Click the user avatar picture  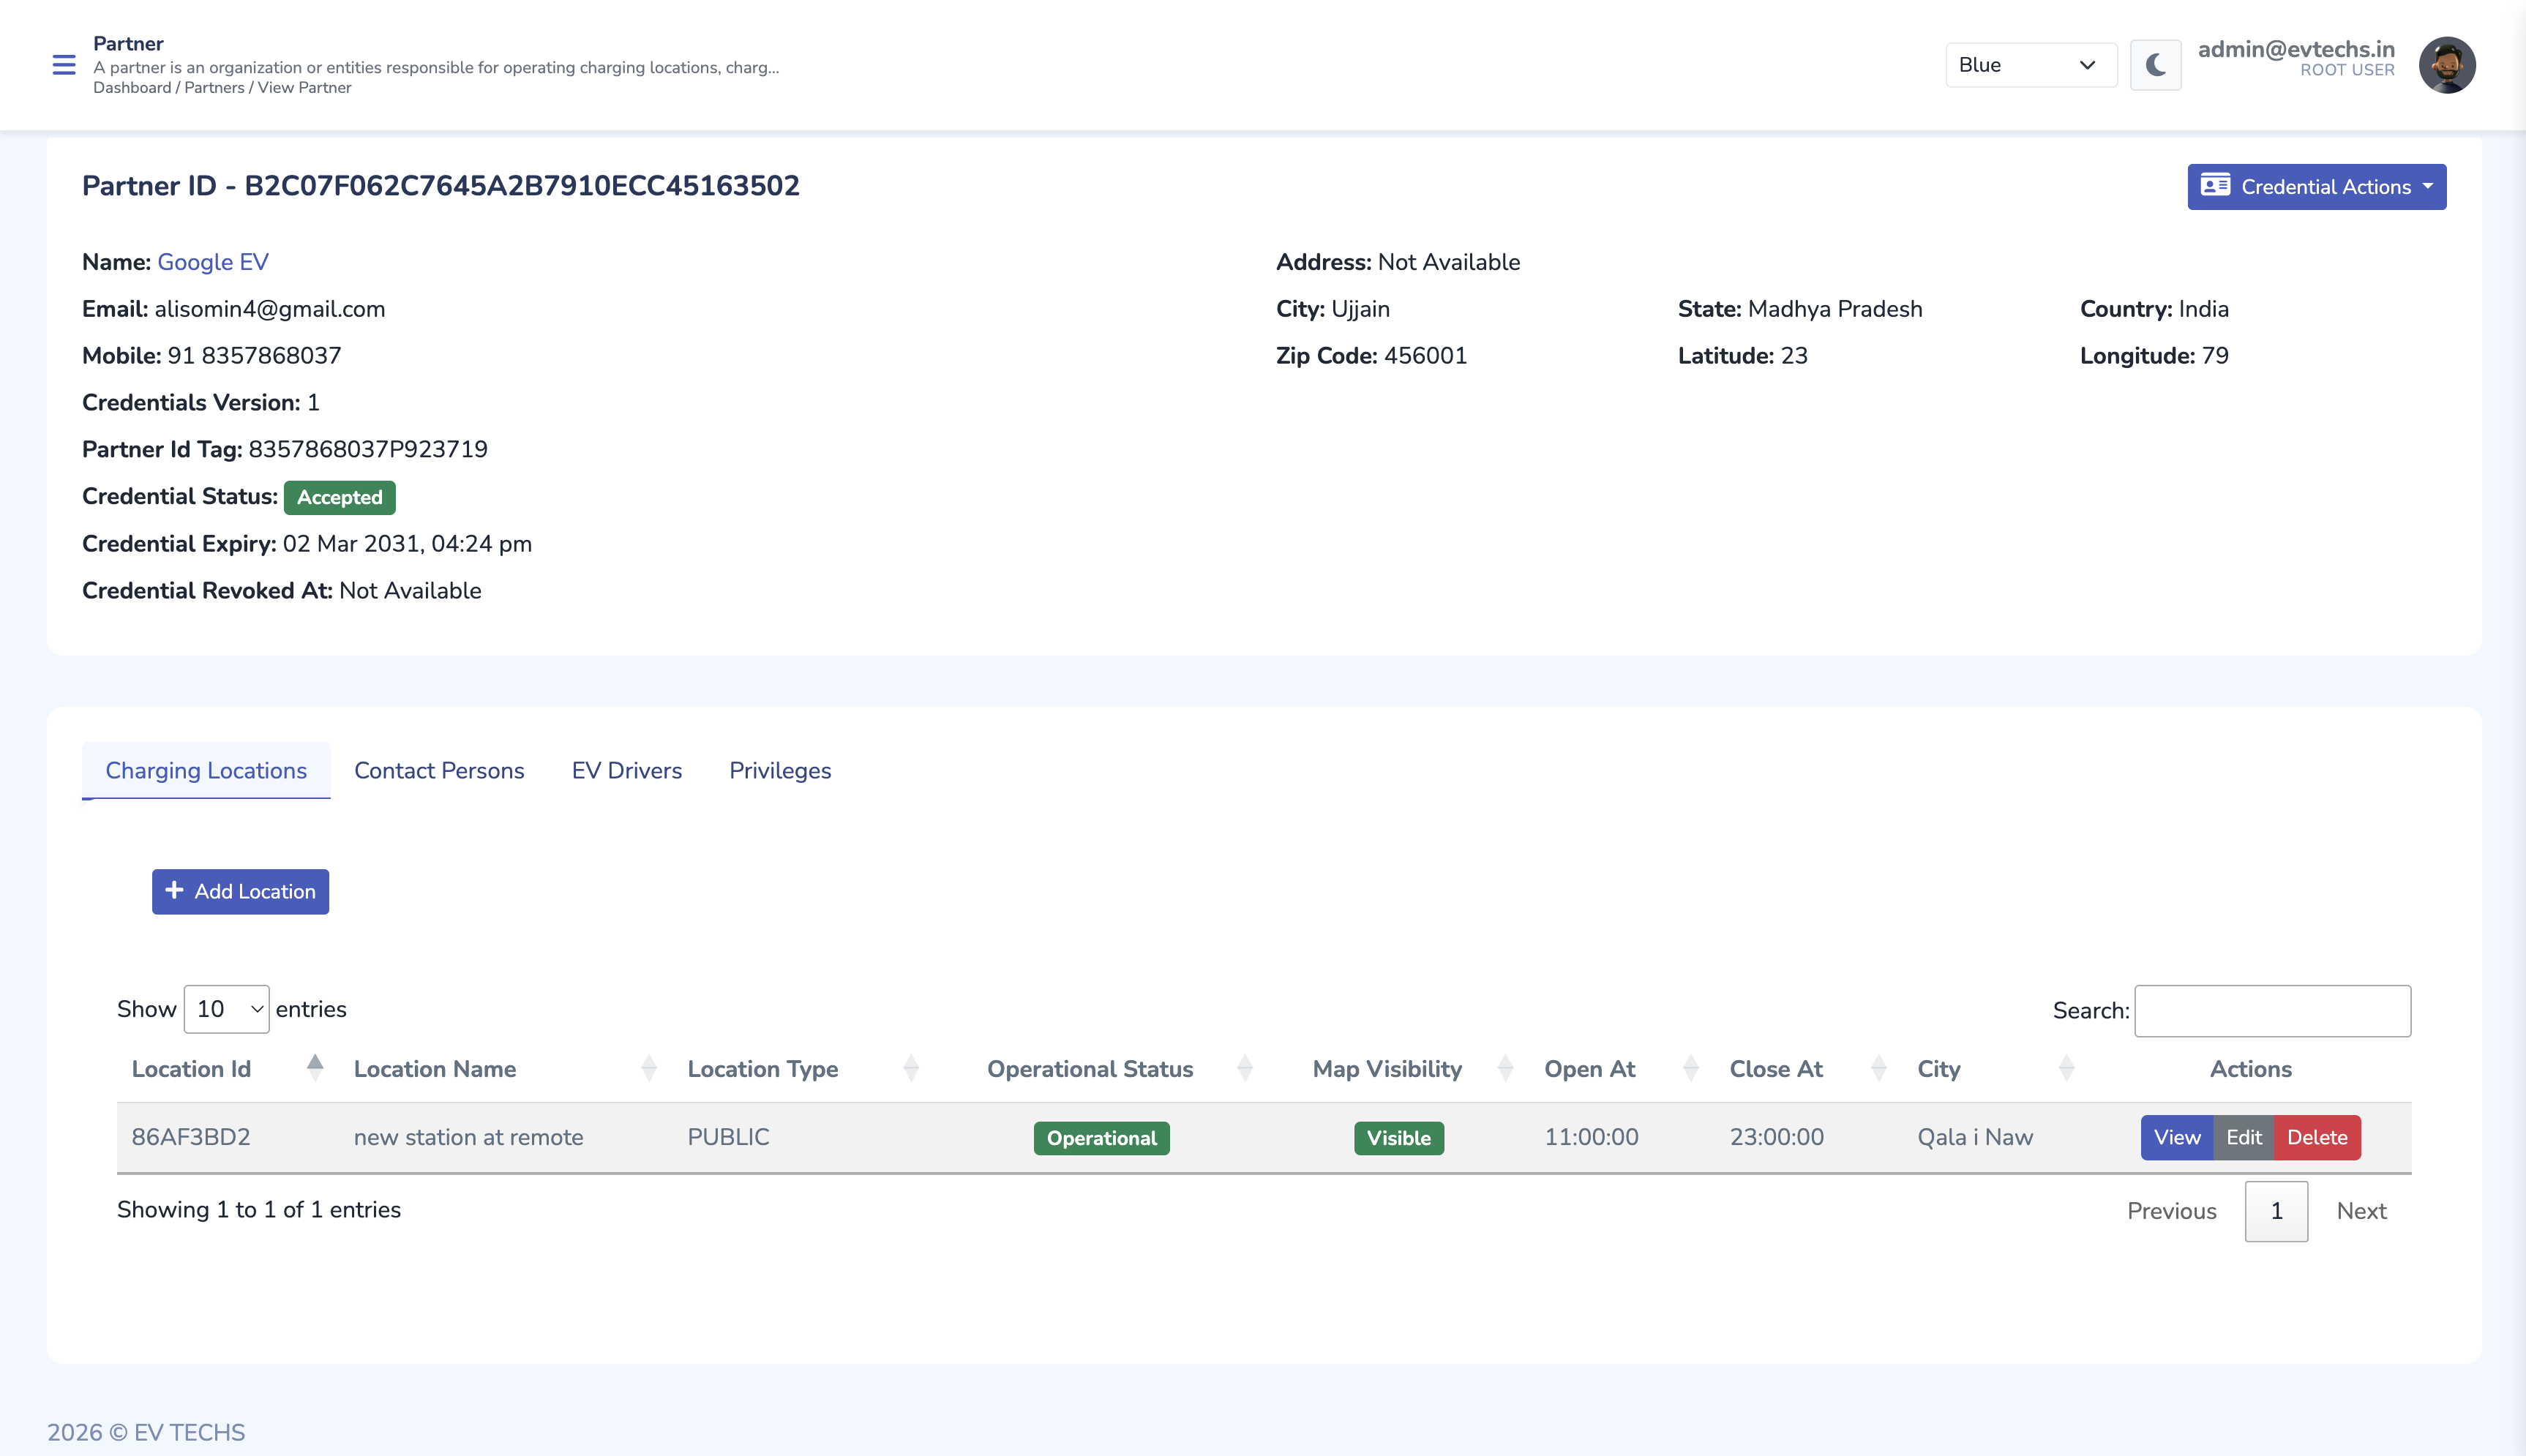tap(2446, 65)
